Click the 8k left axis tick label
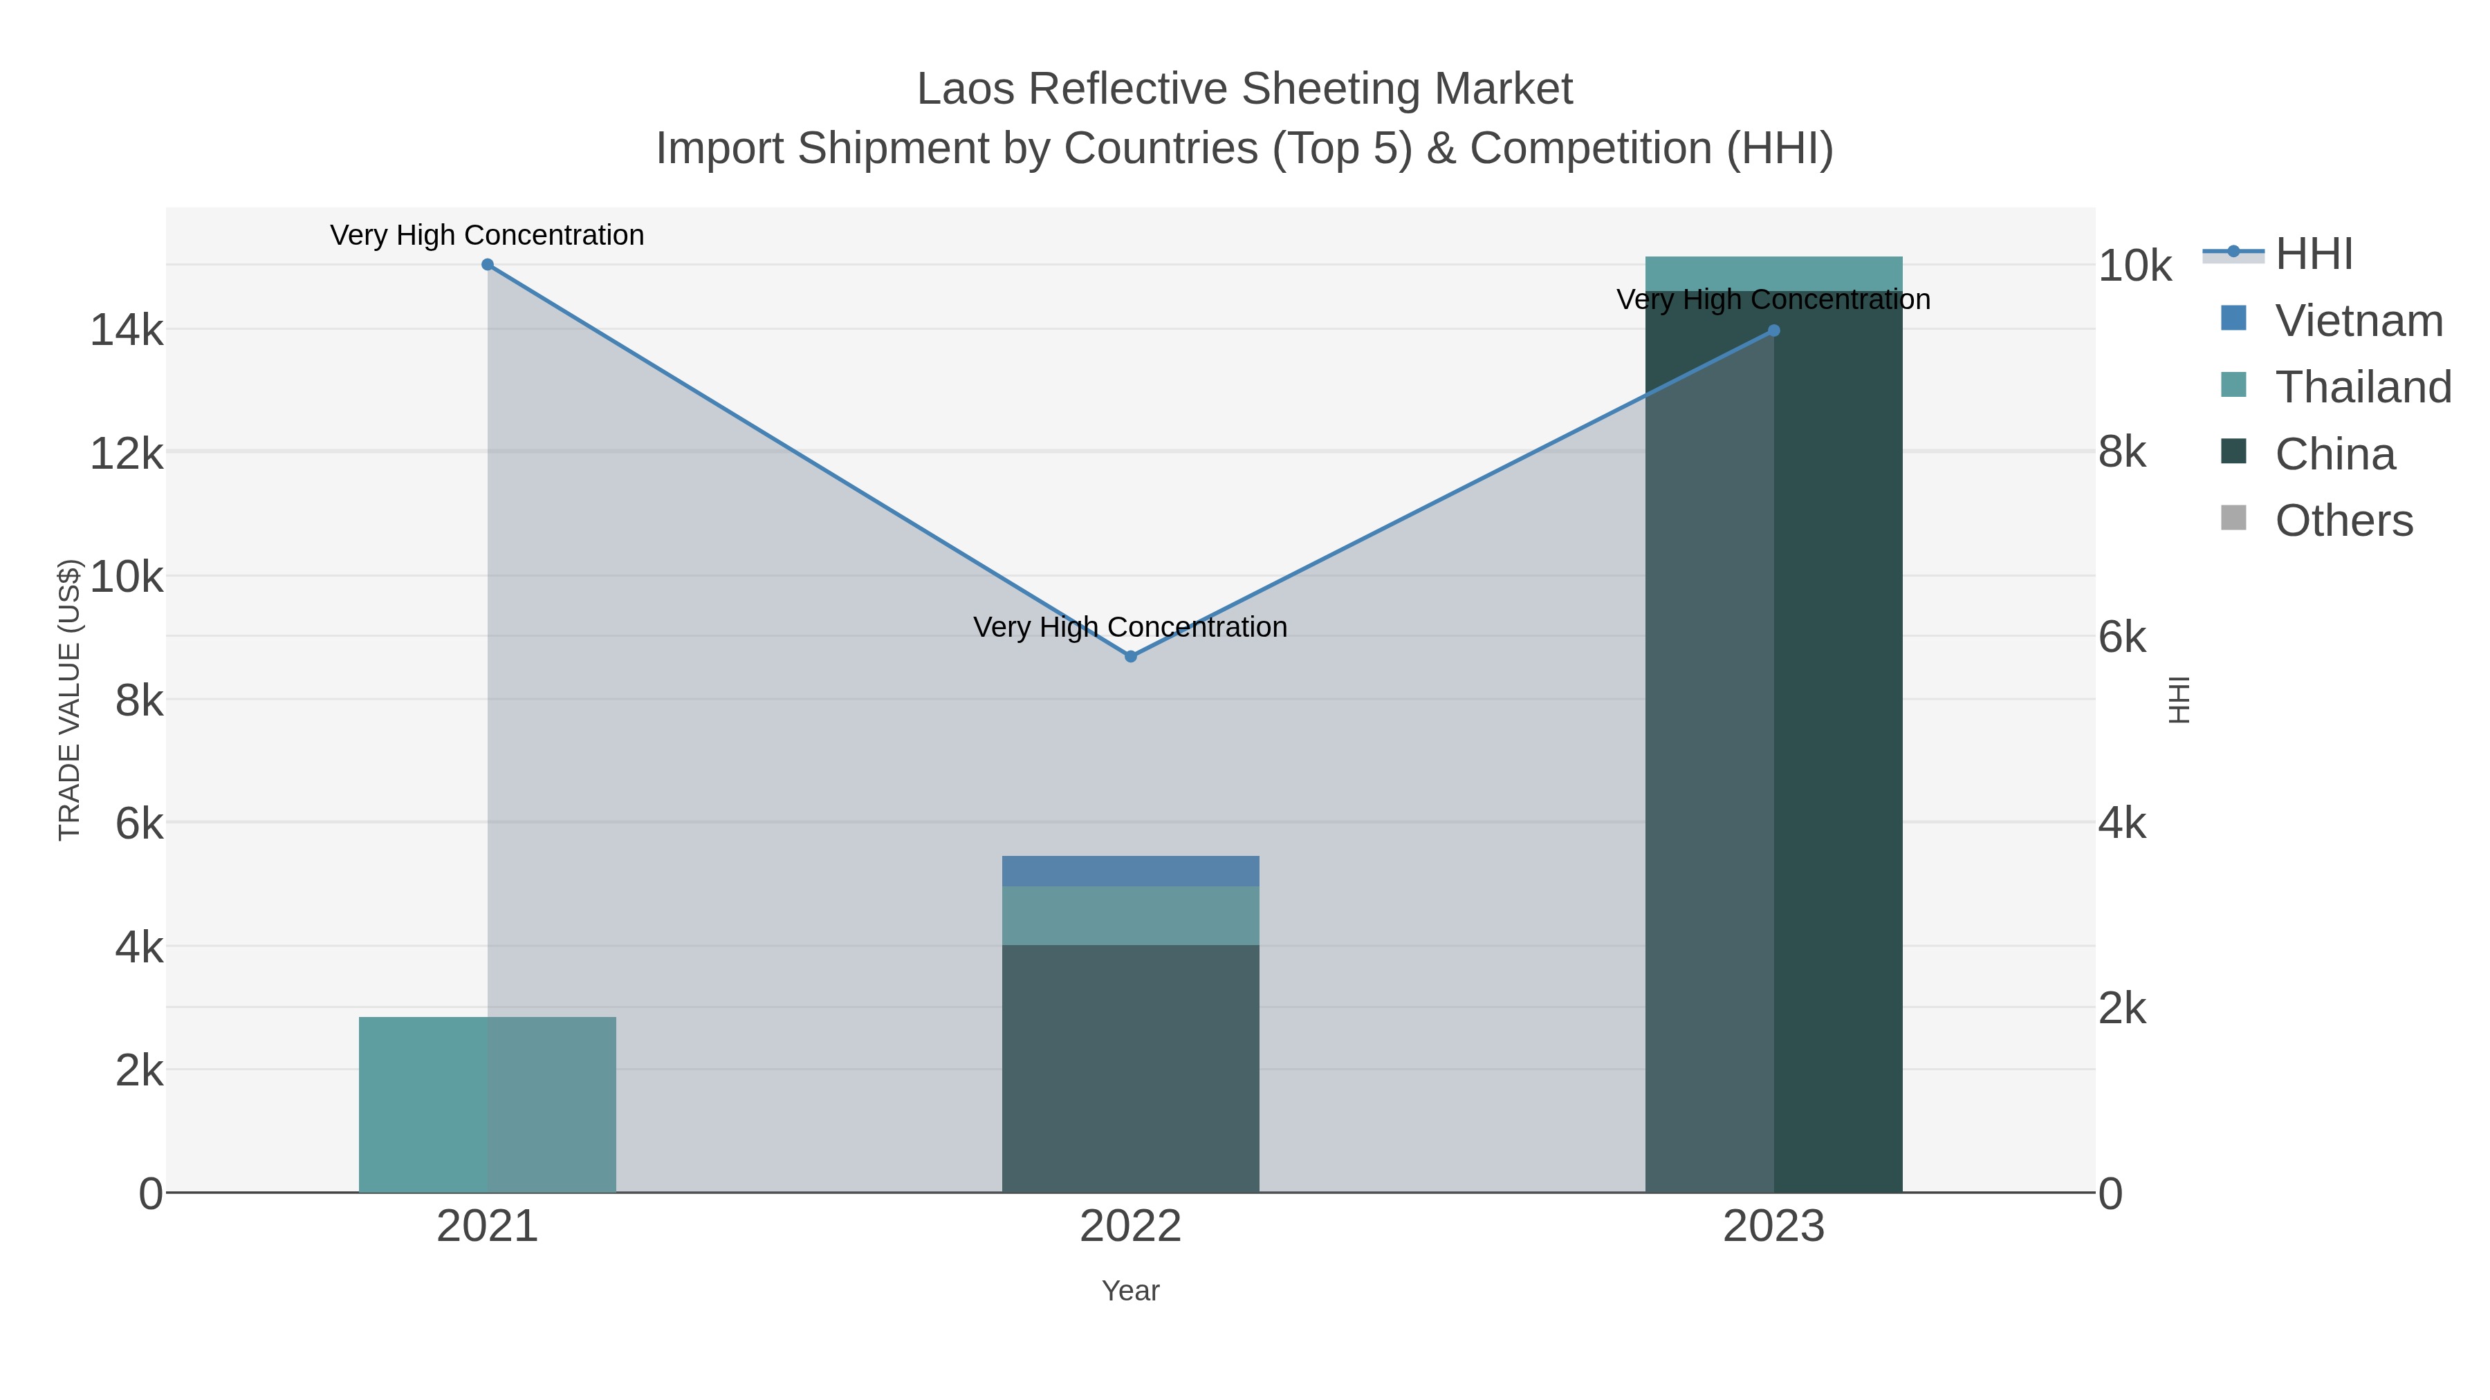Image resolution: width=2490 pixels, height=1400 pixels. (x=139, y=700)
